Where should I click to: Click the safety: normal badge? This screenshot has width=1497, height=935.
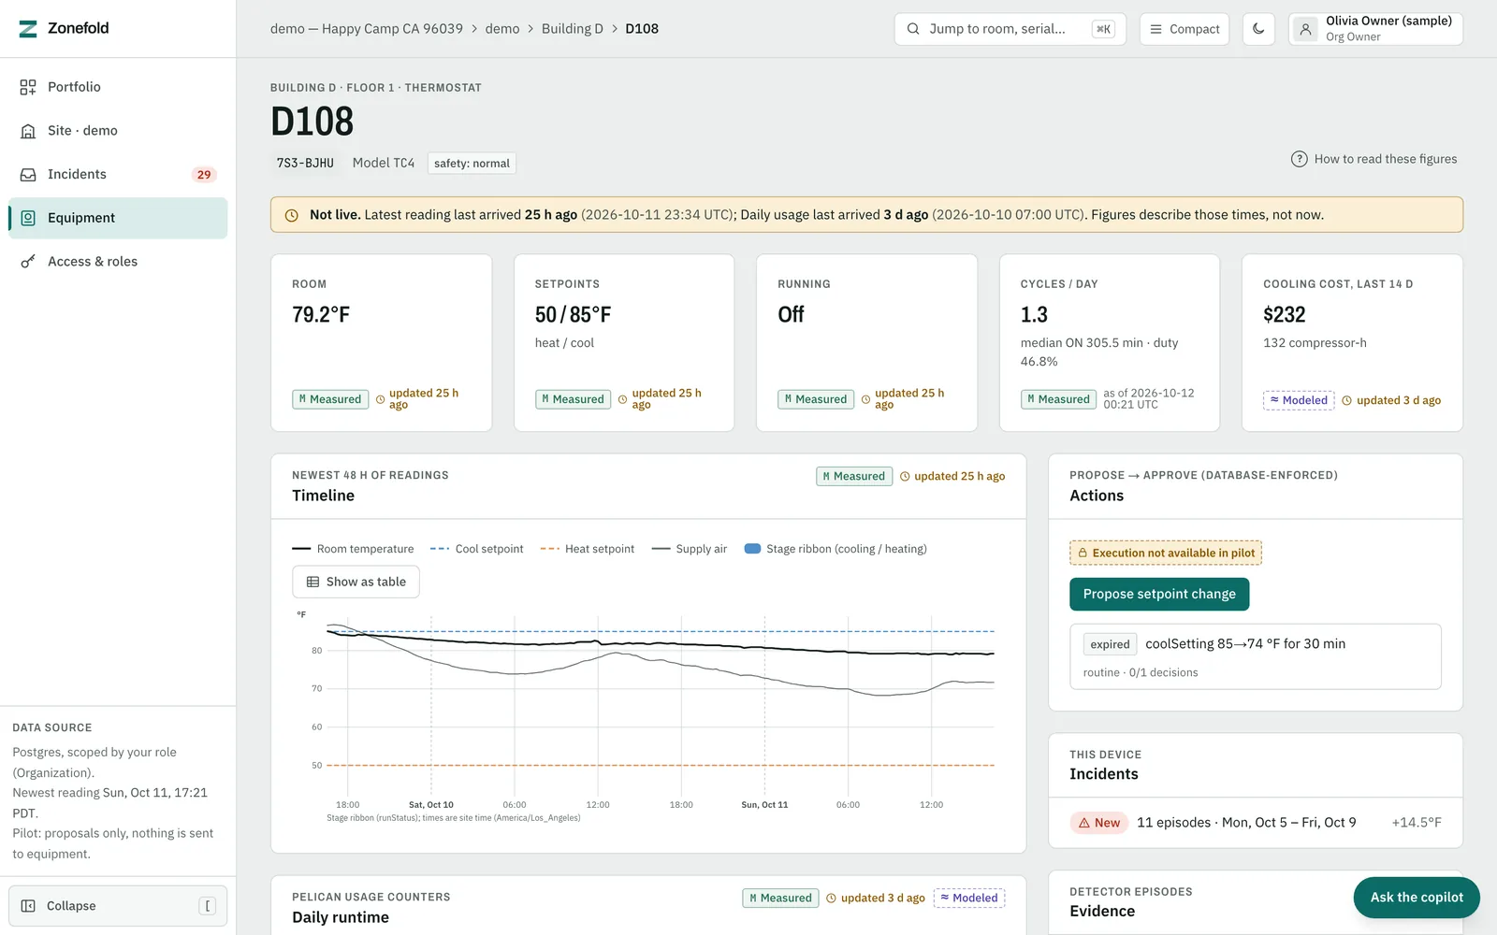(472, 163)
